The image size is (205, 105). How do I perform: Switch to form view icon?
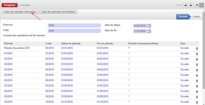pos(202,5)
